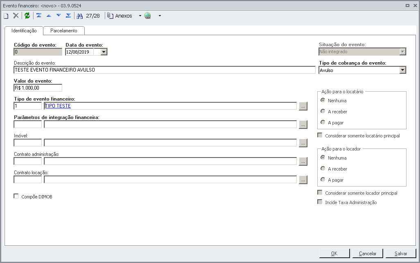Click the OK button
The width and height of the screenshot is (420, 263).
coord(334,253)
